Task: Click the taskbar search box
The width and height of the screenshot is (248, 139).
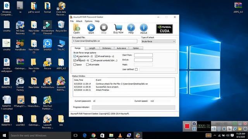Action: pyautogui.click(x=40, y=136)
